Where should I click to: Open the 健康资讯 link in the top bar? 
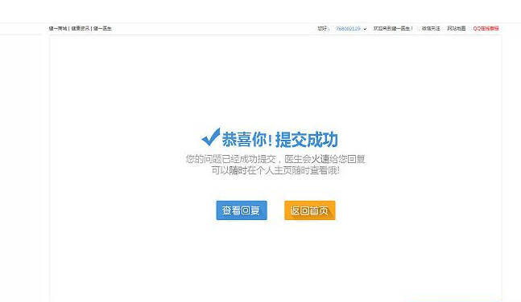(80, 28)
